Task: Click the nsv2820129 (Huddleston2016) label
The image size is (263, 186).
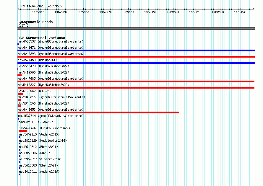Action: coord(43,141)
